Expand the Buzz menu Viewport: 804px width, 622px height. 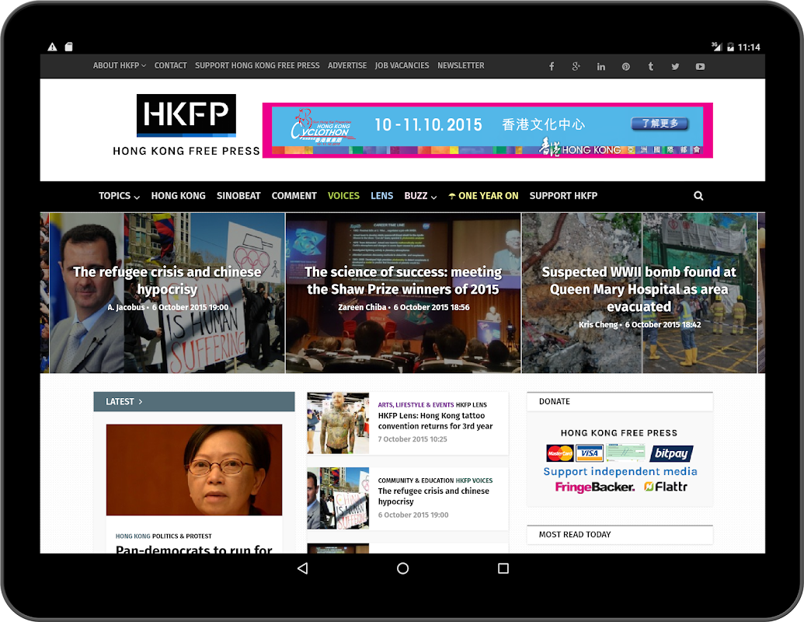click(420, 195)
